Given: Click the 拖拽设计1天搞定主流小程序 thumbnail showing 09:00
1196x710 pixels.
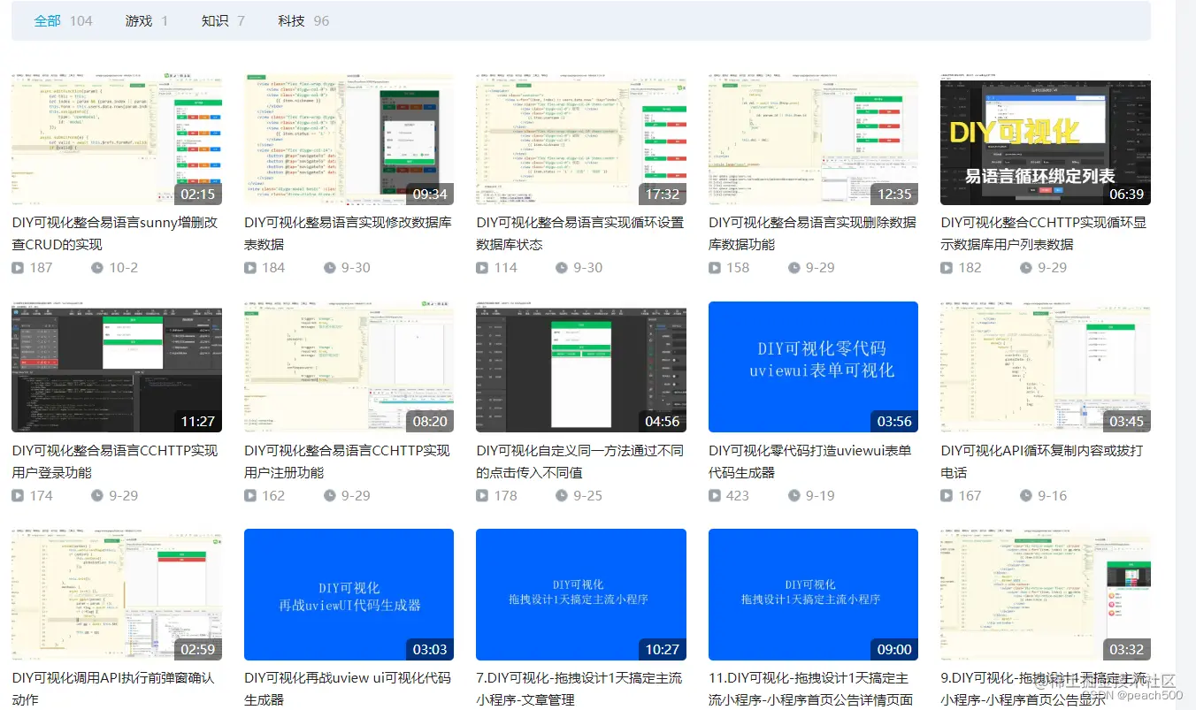Looking at the screenshot, I should click(812, 595).
